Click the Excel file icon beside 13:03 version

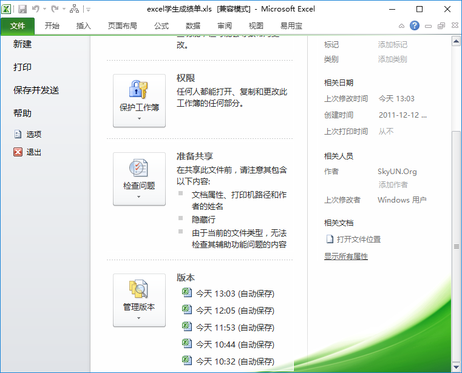[x=187, y=292]
